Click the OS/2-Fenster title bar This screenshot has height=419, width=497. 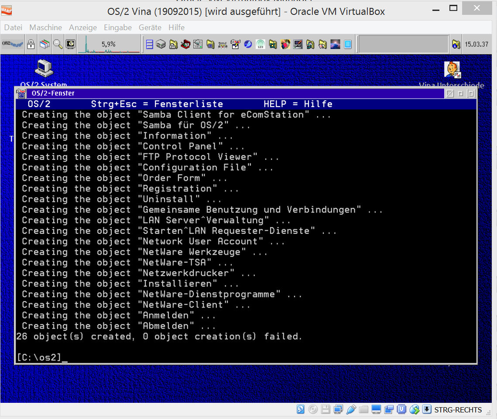(236, 93)
